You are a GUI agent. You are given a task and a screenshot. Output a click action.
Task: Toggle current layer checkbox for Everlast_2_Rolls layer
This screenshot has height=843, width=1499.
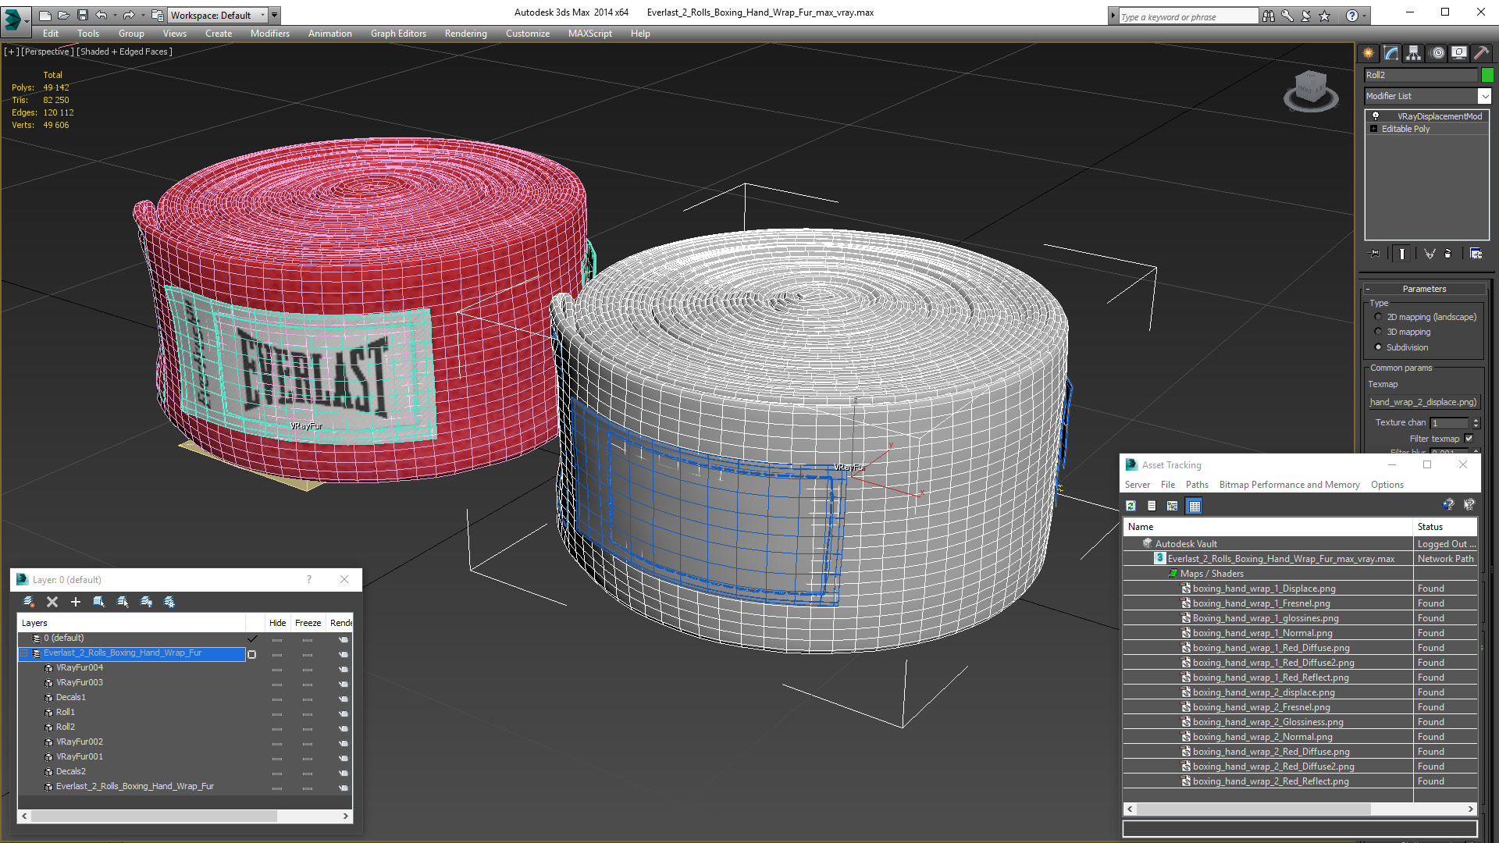(x=251, y=654)
